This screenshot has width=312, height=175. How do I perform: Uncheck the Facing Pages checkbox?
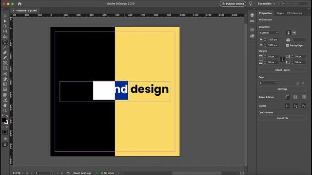click(287, 45)
